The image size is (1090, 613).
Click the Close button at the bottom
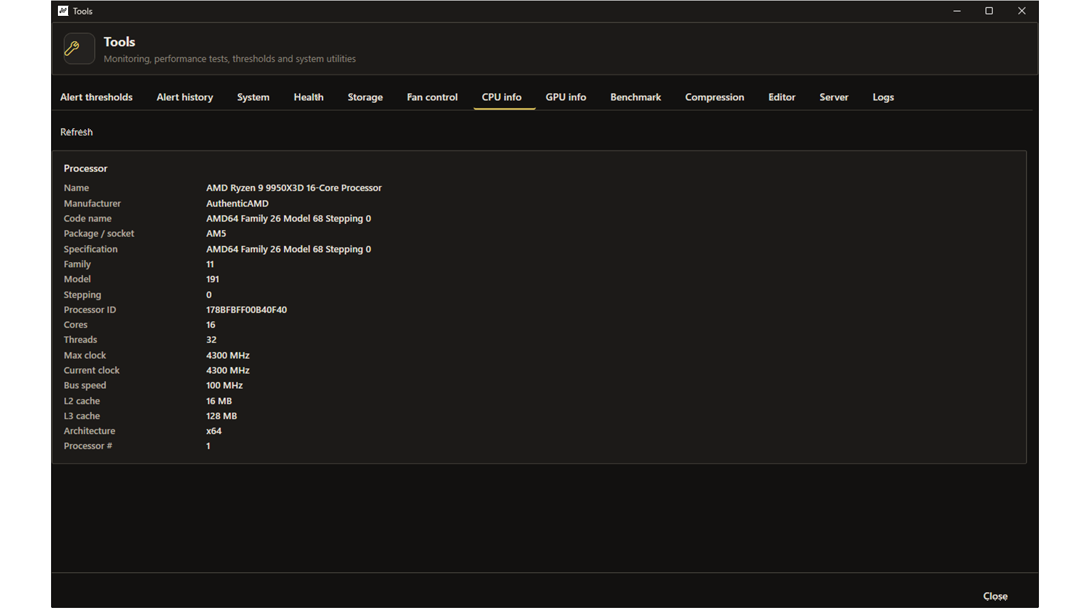coord(995,596)
